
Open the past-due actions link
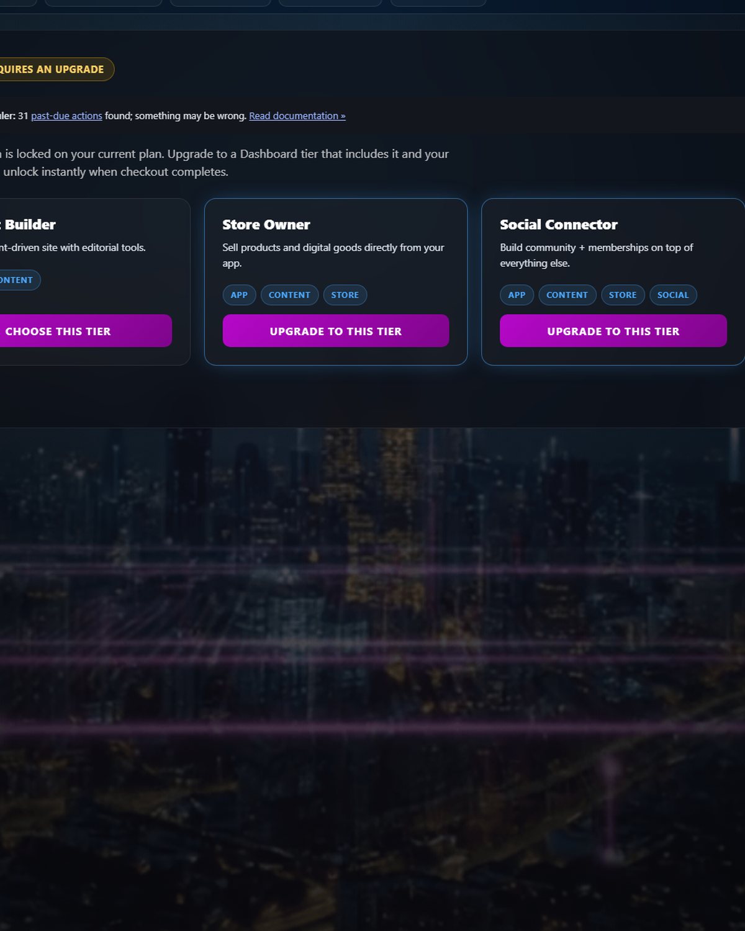(x=66, y=116)
